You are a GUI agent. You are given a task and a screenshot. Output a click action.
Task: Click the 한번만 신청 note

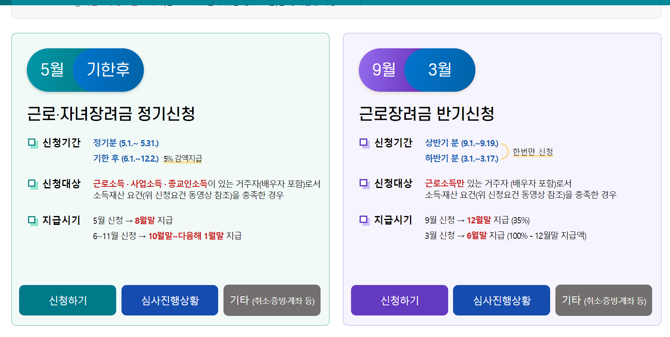[x=533, y=152]
